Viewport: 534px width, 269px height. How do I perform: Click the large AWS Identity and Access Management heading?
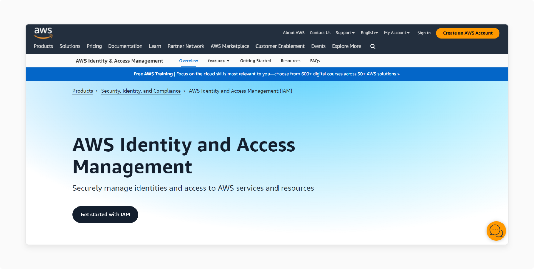pyautogui.click(x=184, y=156)
